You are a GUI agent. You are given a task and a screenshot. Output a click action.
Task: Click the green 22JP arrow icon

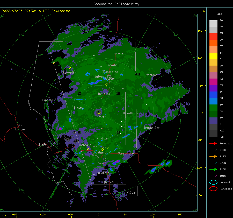tap(213, 169)
